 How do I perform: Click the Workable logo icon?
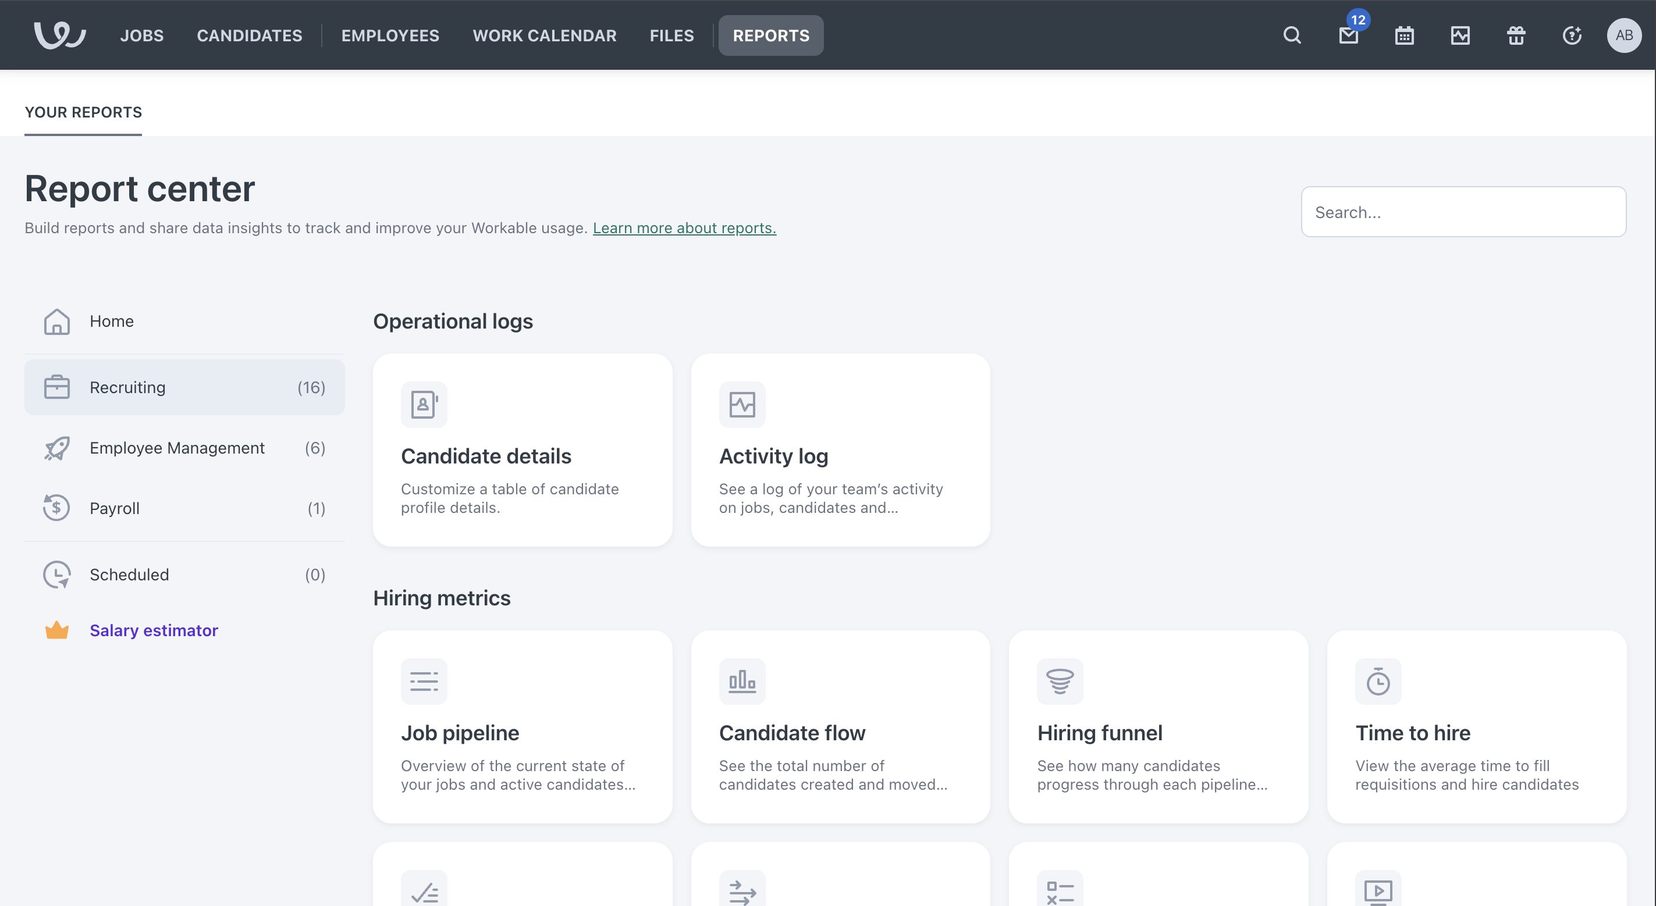coord(60,35)
